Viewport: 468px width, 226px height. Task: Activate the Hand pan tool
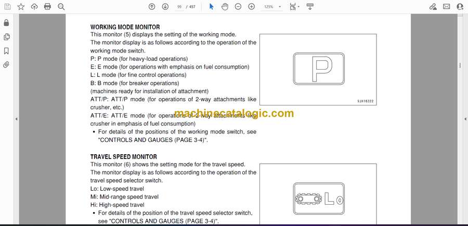click(225, 7)
